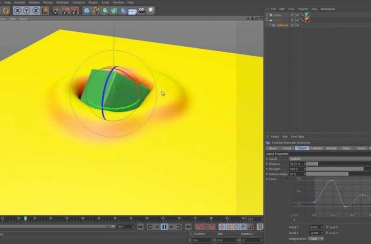This screenshot has width=371, height=244.
Task: Toggle the Y axis lock icon
Action: tap(26, 10)
